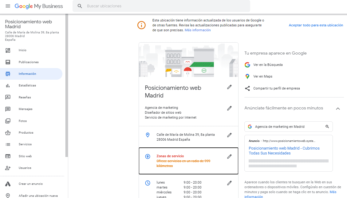This screenshot has height=198, width=347.
Task: Click the Agencia de marketing category text
Action: coord(161,108)
